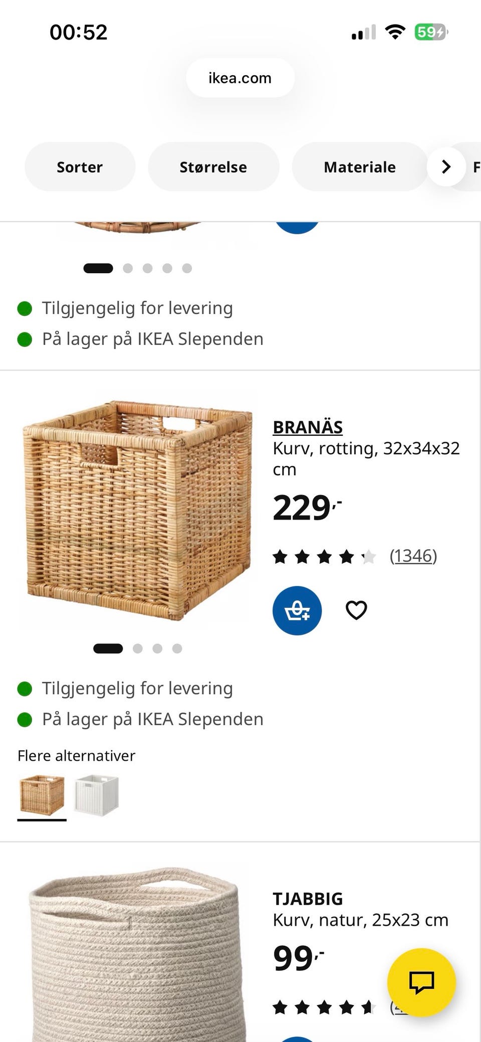The image size is (481, 1042).
Task: Jump to last image dot of top product
Action: tap(187, 268)
